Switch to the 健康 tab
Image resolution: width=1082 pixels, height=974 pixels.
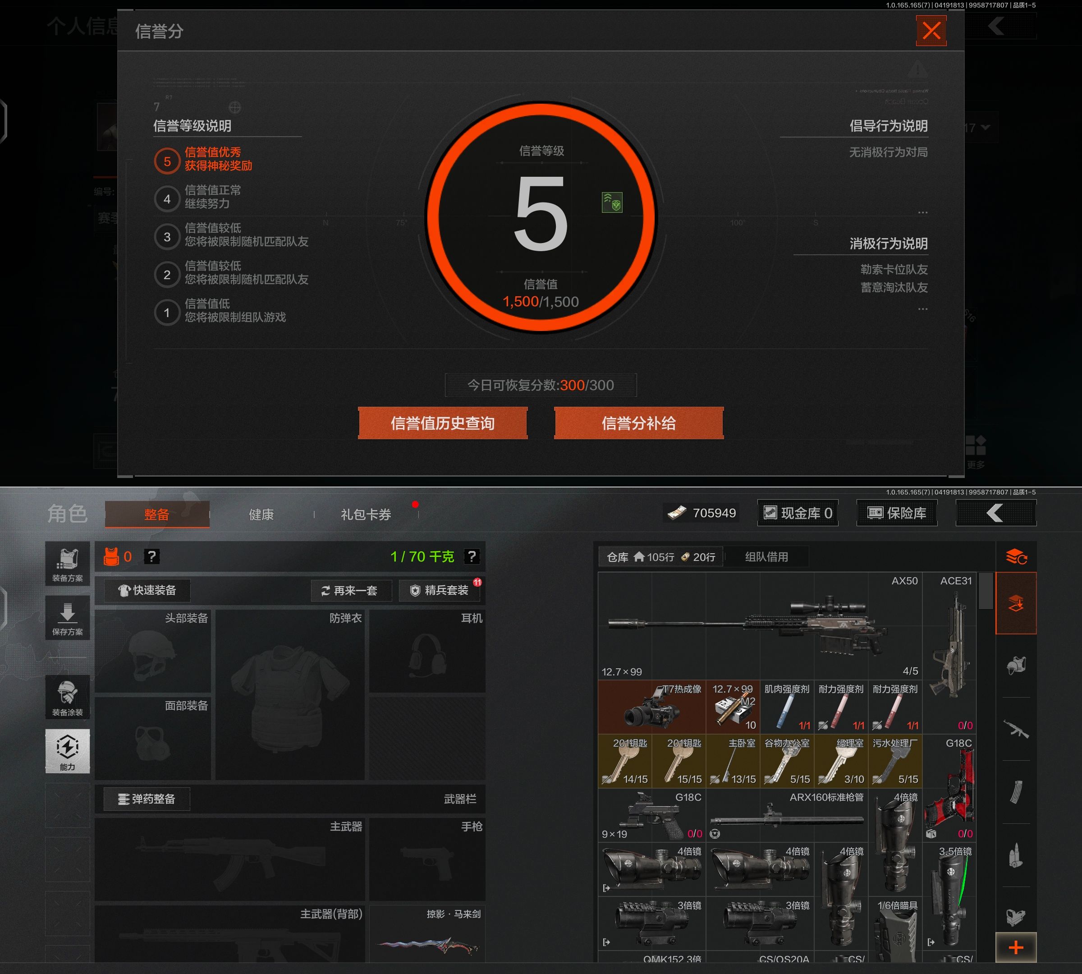click(x=261, y=515)
